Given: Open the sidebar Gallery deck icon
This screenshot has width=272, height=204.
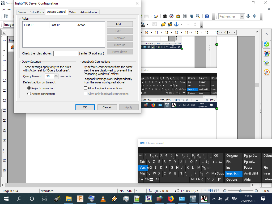Looking at the screenshot, I should click(x=267, y=63).
